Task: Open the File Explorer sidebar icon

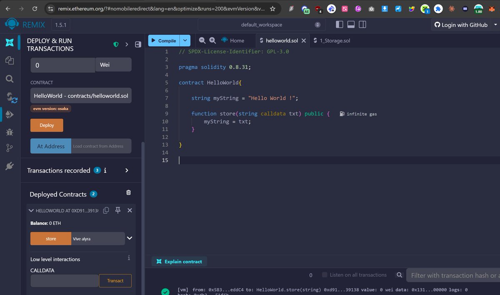Action: pos(9,61)
